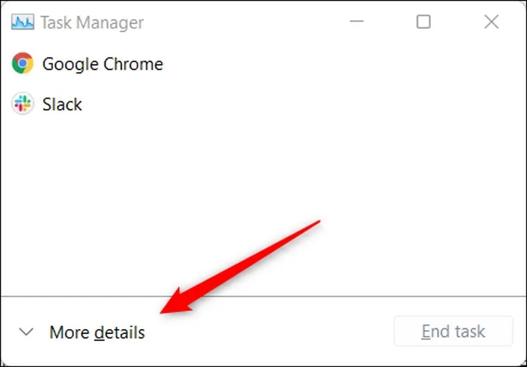Click the red arrow's thin tail end

pyautogui.click(x=319, y=221)
